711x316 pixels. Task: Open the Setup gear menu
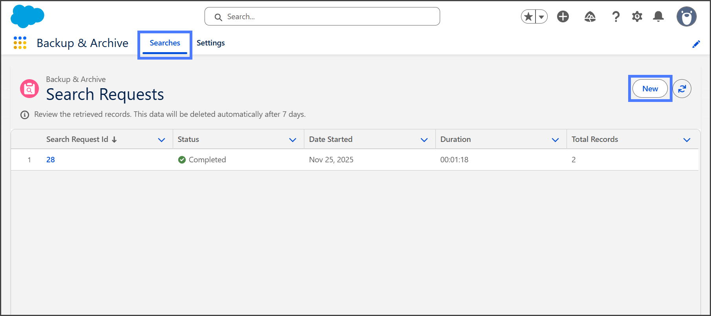(x=637, y=16)
